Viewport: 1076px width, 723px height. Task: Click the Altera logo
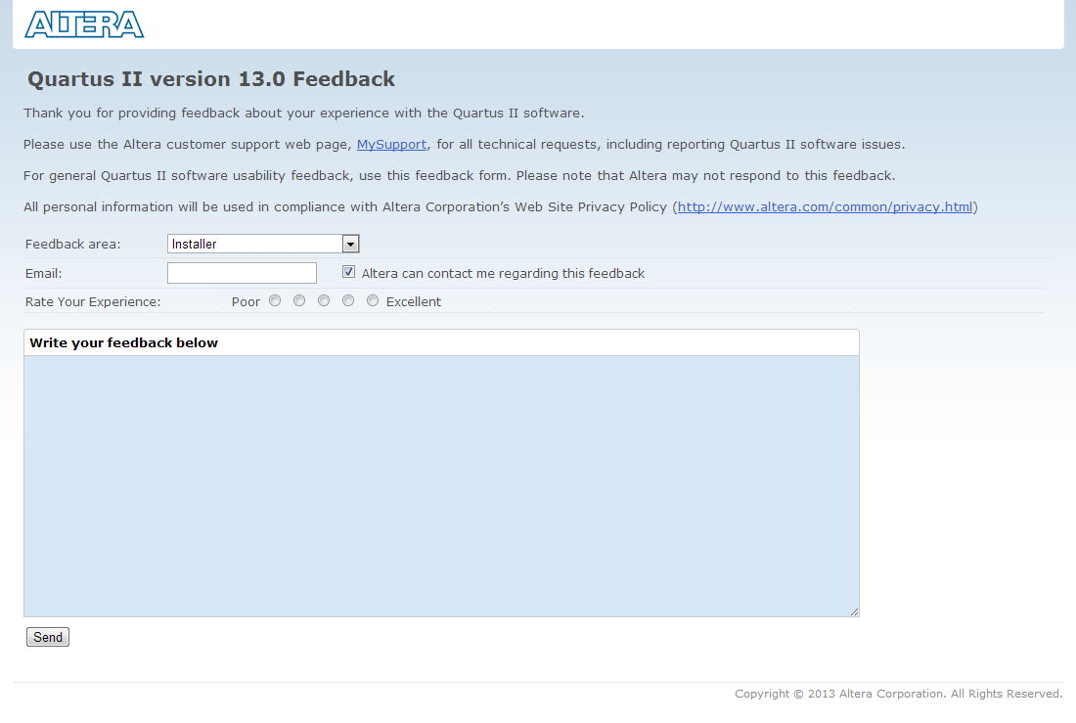tap(84, 24)
